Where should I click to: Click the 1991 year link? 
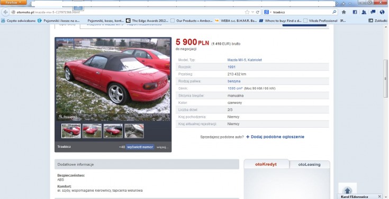231,67
